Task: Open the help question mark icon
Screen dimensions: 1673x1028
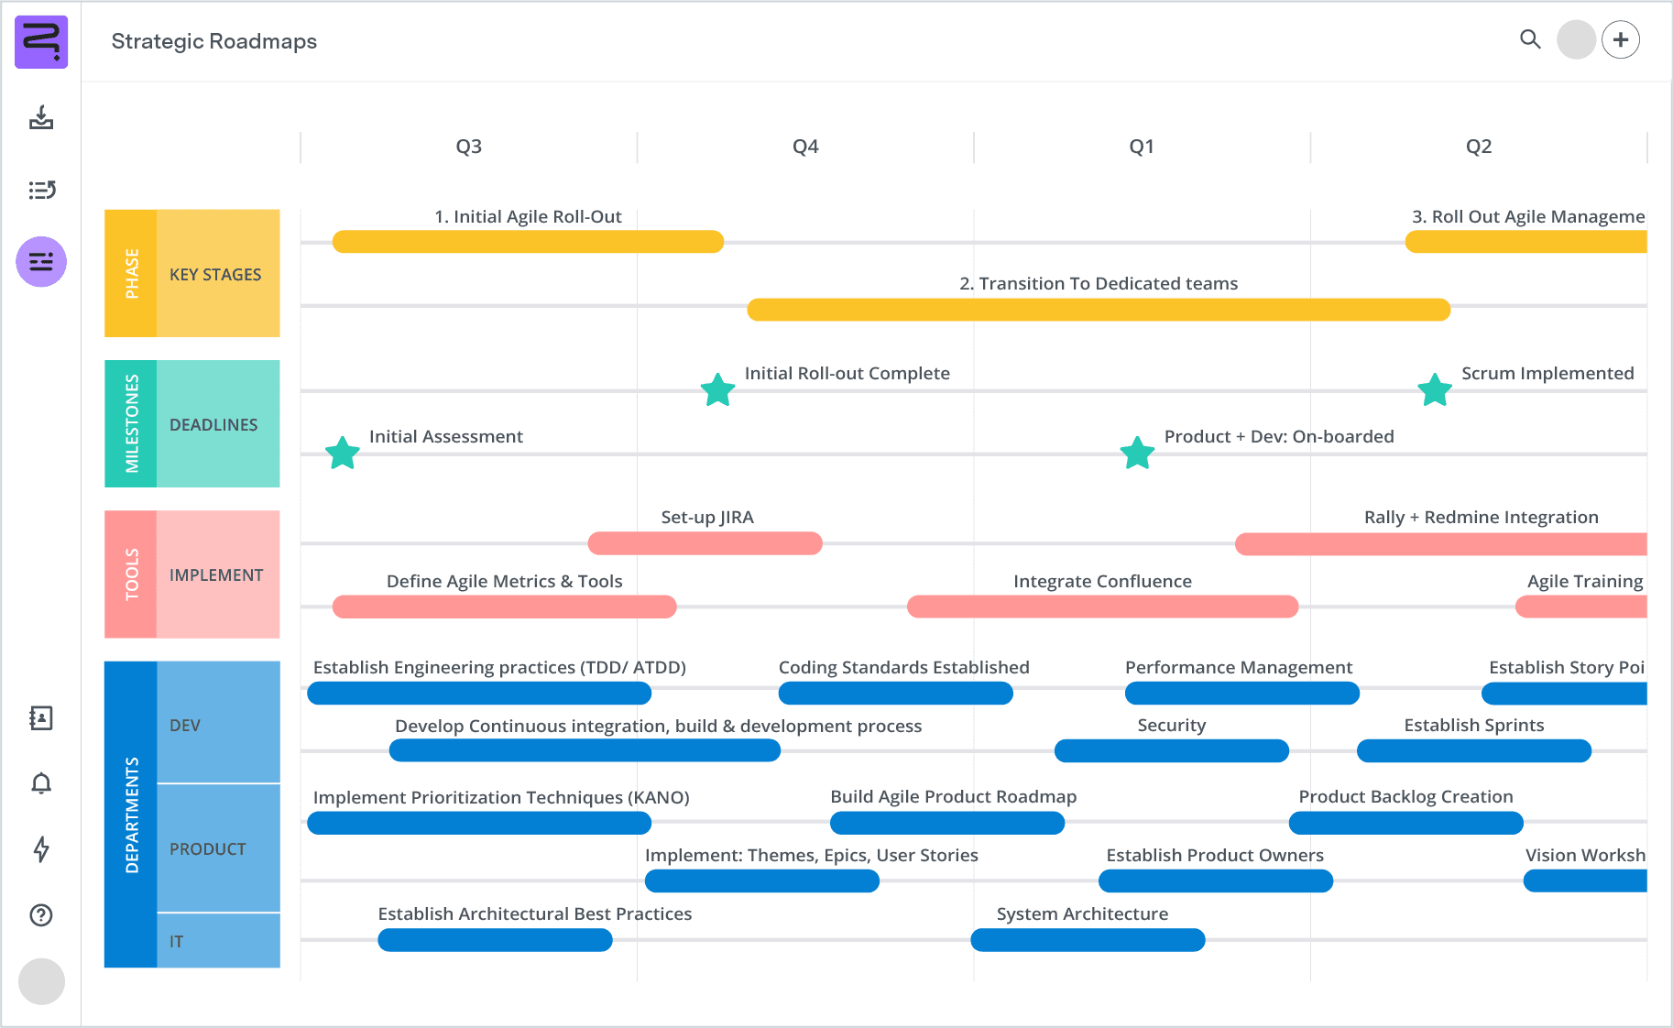Action: [x=41, y=915]
